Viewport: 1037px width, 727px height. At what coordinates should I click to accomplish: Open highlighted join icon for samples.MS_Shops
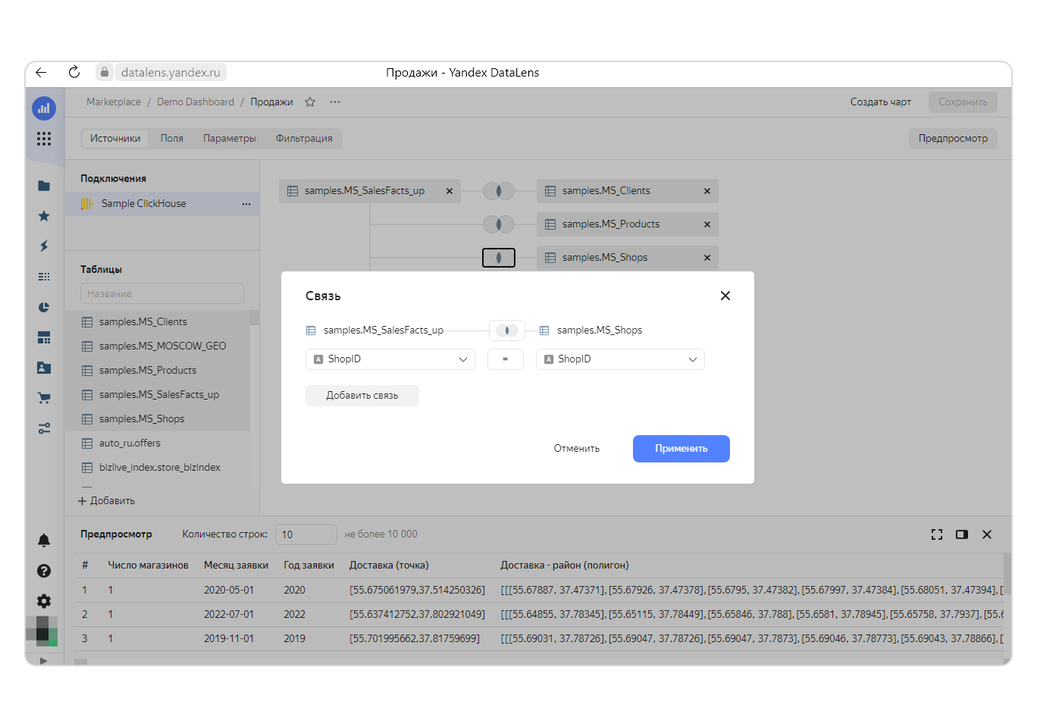pyautogui.click(x=499, y=258)
